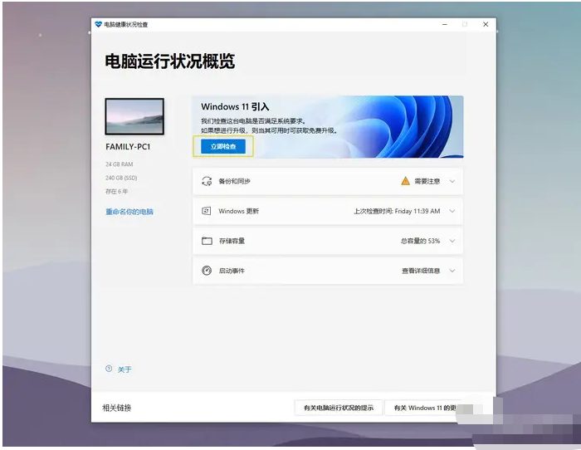Click the 备份和同步 label
Image resolution: width=581 pixels, height=450 pixels.
click(235, 181)
